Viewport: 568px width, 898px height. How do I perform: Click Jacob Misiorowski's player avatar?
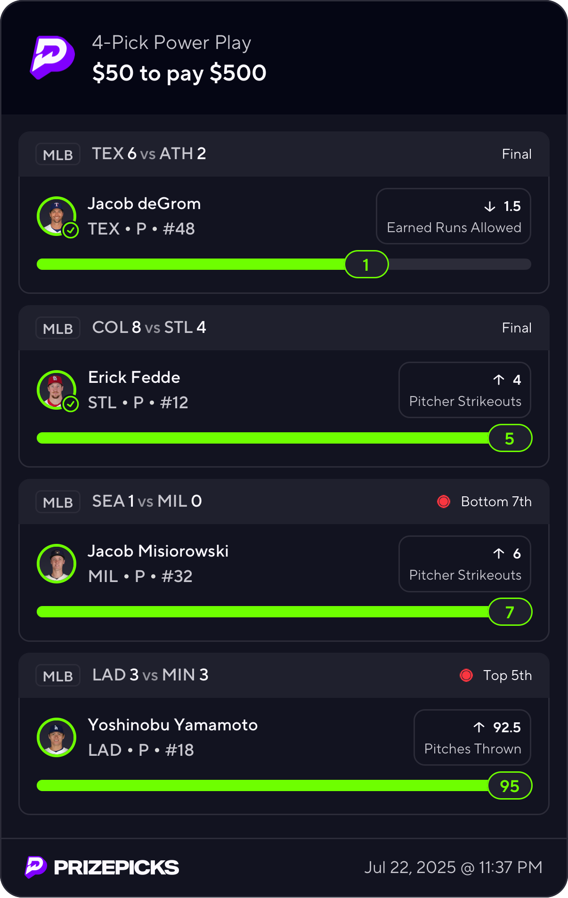57,564
